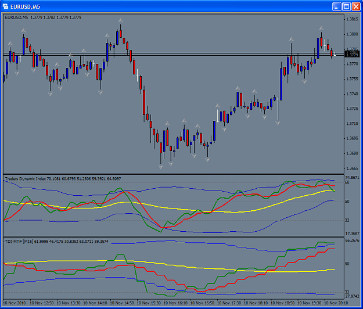Click the 1.3695 price scale label

[352, 138]
